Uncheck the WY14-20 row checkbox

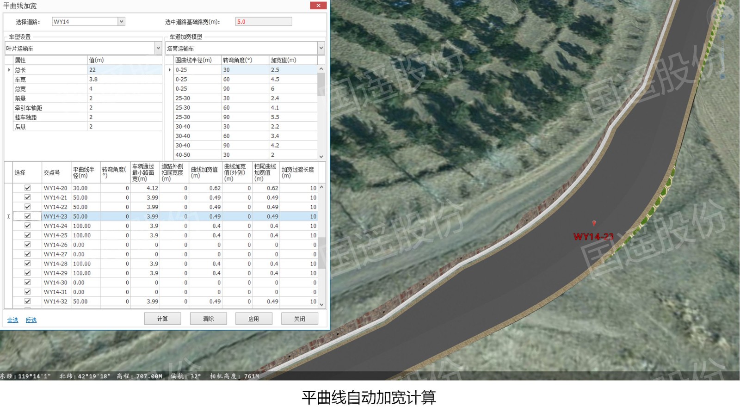27,188
